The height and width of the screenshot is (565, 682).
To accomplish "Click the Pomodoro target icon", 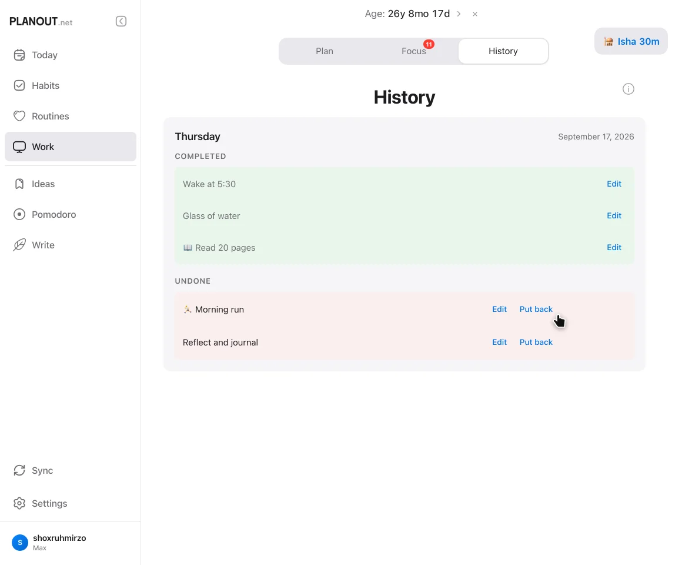I will [x=19, y=214].
